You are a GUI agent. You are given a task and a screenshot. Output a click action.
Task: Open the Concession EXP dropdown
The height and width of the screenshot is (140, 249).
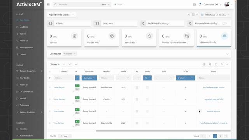tap(212, 4)
